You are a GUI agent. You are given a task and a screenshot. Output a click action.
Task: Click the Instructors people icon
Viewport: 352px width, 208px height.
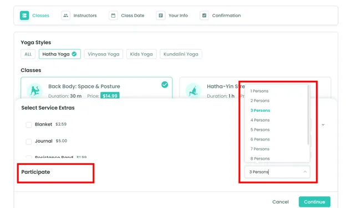pyautogui.click(x=65, y=15)
